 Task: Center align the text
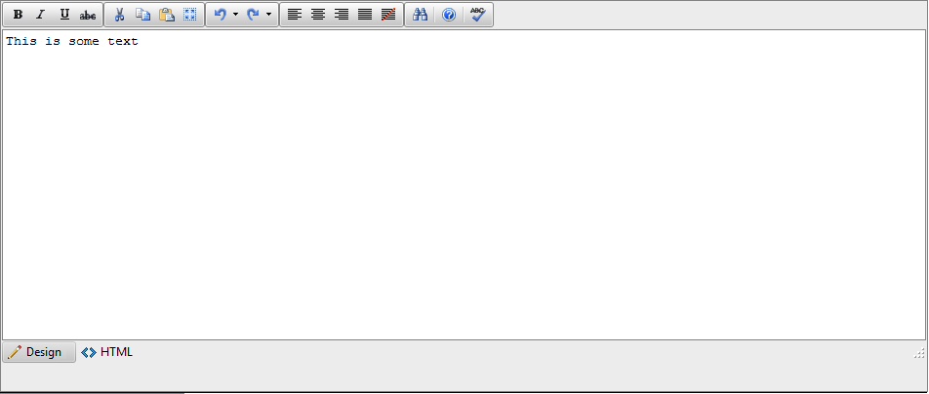pos(318,15)
